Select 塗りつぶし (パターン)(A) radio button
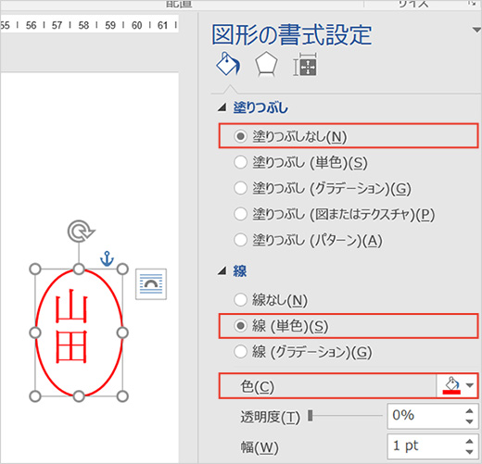Viewport: 482px width, 464px height. tap(240, 240)
